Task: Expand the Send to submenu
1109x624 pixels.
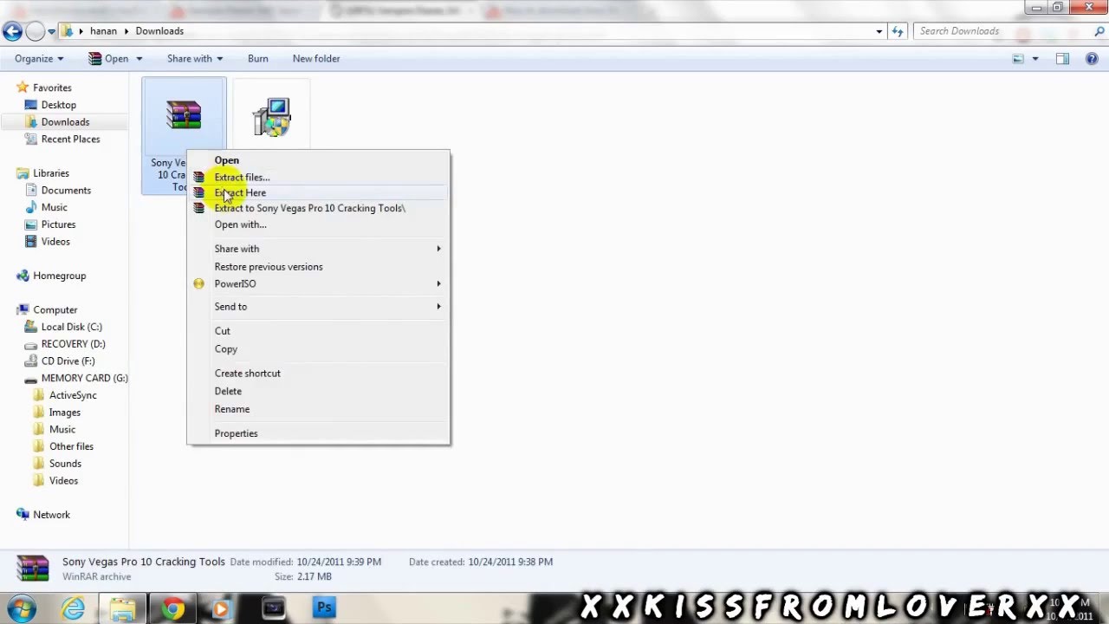Action: point(318,307)
